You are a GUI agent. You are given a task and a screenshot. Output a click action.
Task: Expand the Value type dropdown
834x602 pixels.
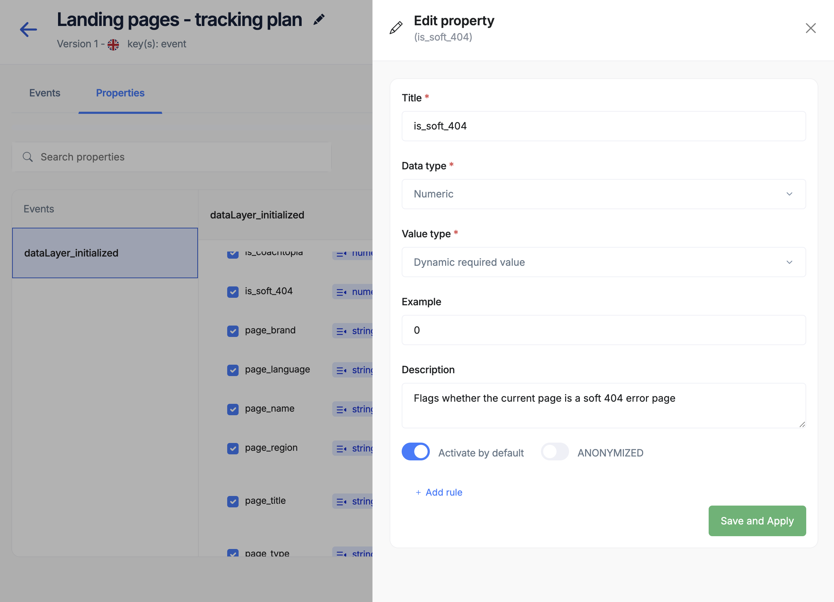coord(604,262)
